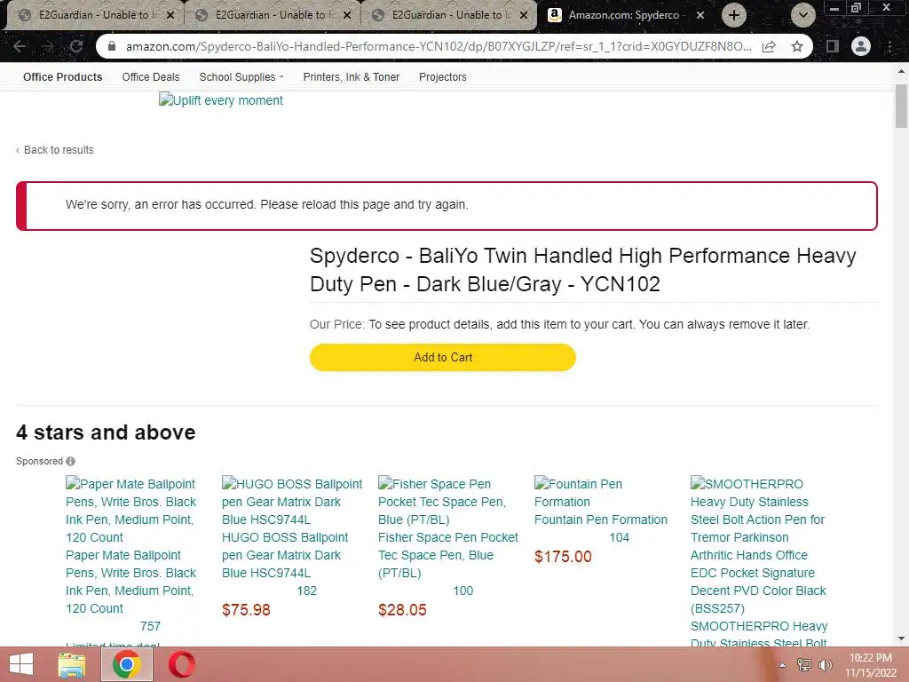Open Office Deals navigation link

(151, 77)
